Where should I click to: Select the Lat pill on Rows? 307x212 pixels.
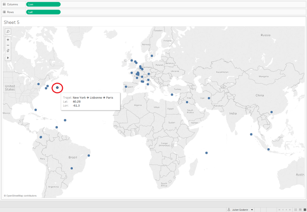tap(43, 12)
